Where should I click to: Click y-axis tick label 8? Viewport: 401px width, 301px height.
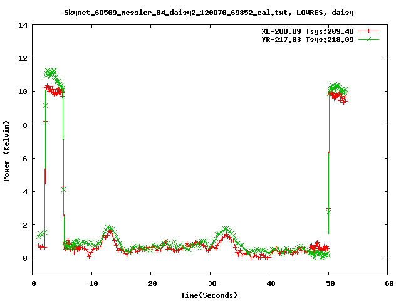pos(25,125)
